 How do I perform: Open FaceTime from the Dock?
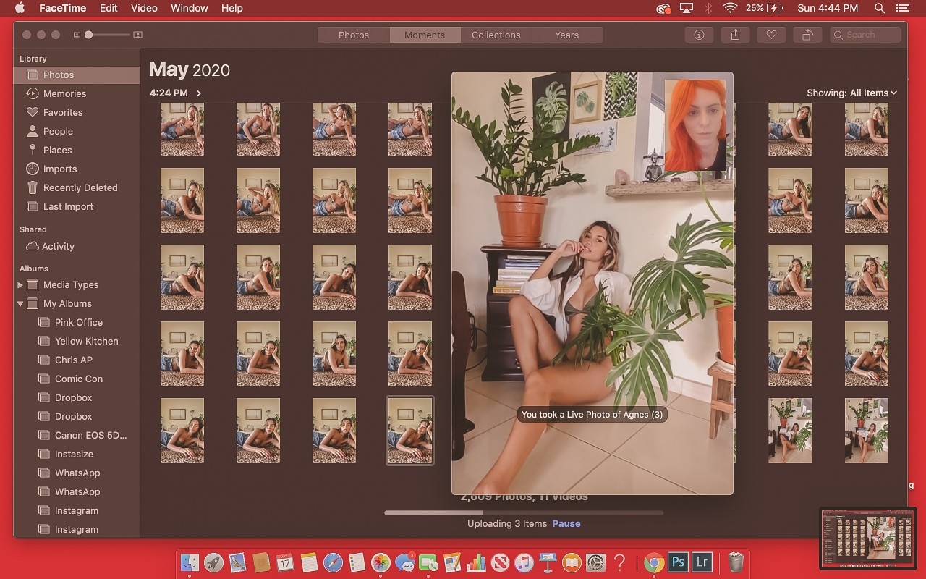click(428, 562)
